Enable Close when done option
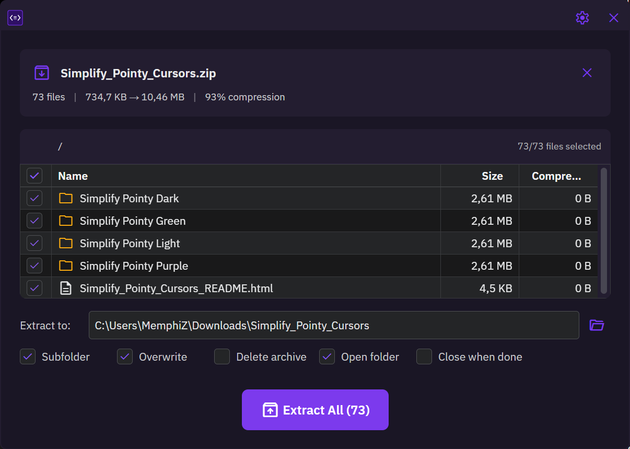The height and width of the screenshot is (449, 630). point(424,357)
